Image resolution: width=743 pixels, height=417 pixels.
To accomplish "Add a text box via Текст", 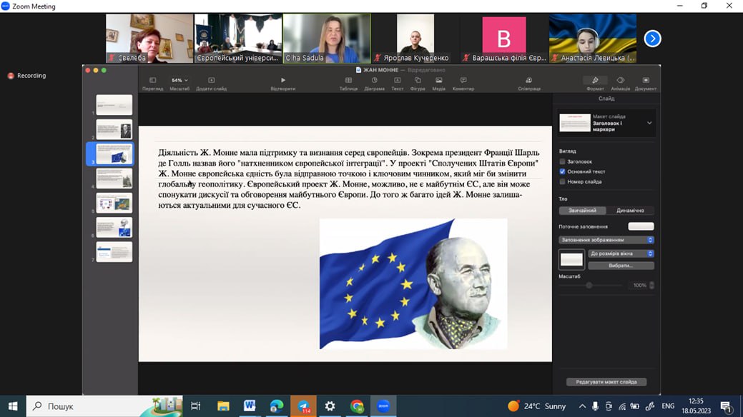I will (397, 81).
